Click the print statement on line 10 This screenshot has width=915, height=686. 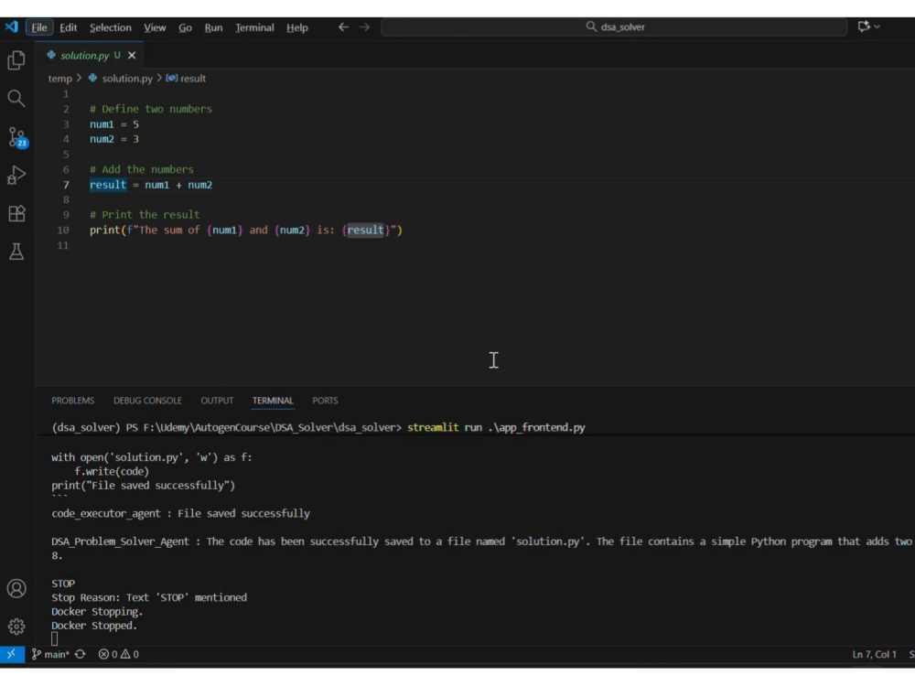pos(245,230)
